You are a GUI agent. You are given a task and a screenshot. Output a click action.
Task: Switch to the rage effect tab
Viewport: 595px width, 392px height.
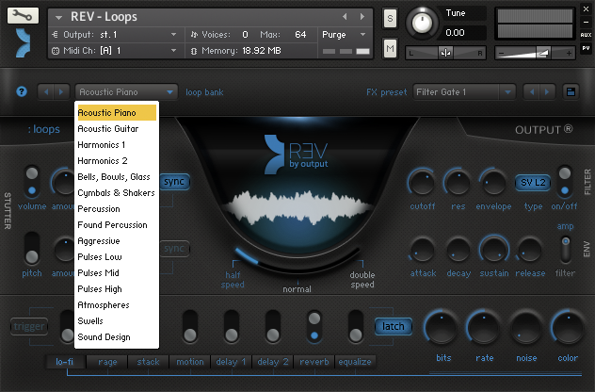[107, 362]
